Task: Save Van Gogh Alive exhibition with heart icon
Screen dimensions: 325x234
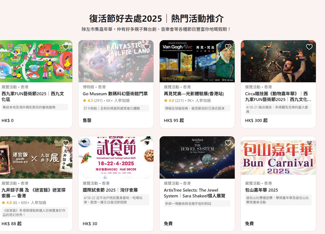Action: point(228,47)
